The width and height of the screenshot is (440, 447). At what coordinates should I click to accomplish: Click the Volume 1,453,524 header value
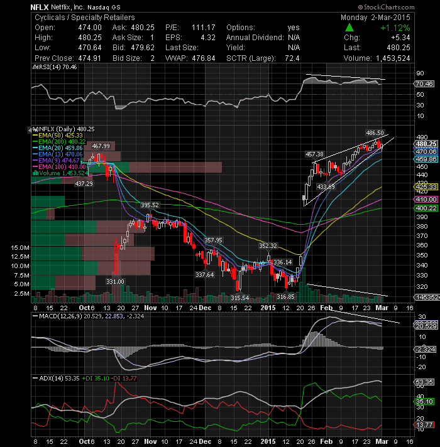pyautogui.click(x=393, y=58)
